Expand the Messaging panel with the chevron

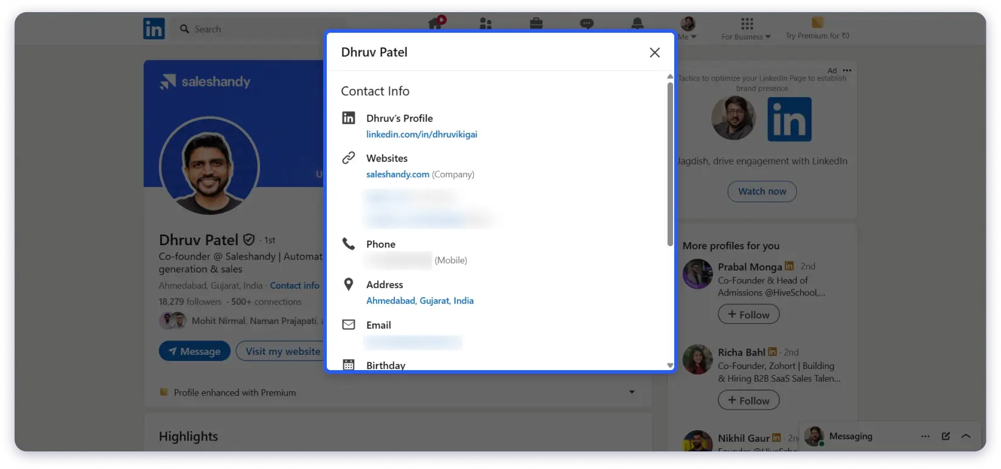click(966, 436)
